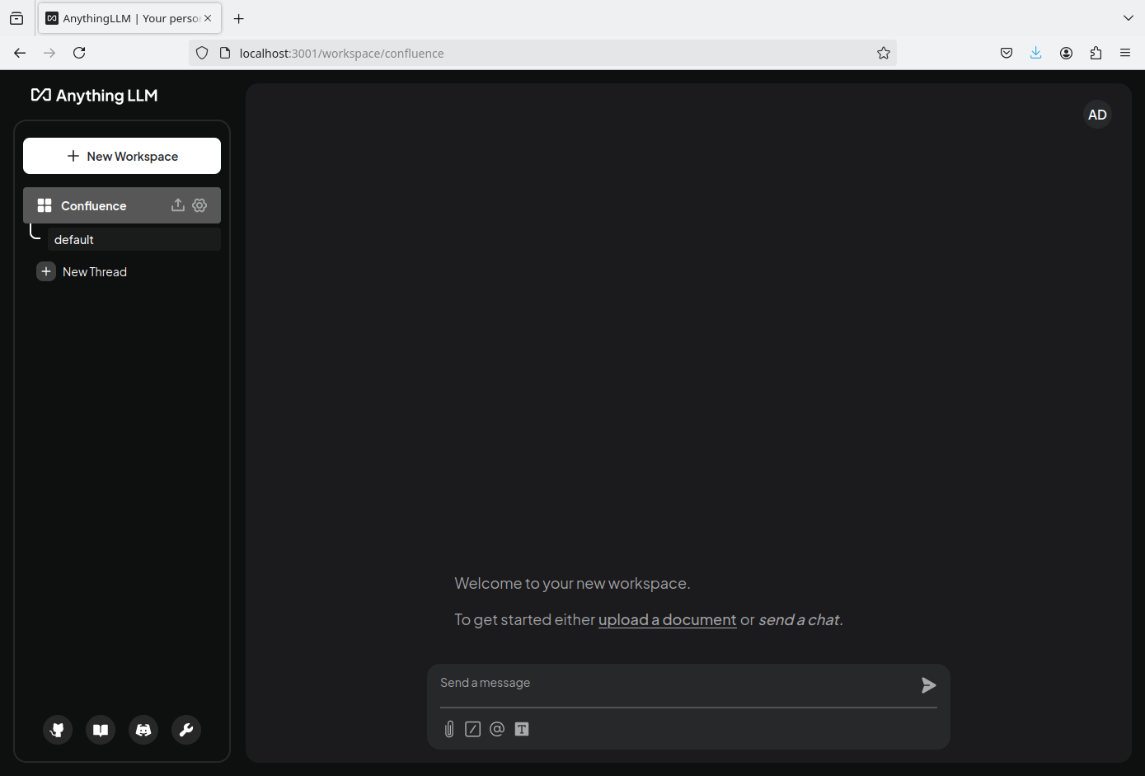
Task: Click the tracking protection shield icon
Action: point(202,53)
